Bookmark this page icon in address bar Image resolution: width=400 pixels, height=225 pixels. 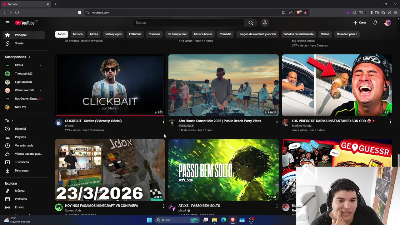pos(79,12)
